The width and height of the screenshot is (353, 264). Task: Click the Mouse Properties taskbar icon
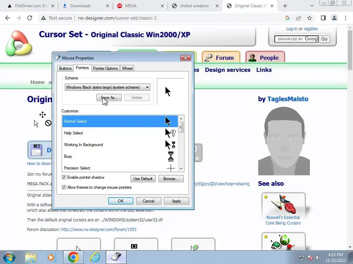tap(116, 257)
